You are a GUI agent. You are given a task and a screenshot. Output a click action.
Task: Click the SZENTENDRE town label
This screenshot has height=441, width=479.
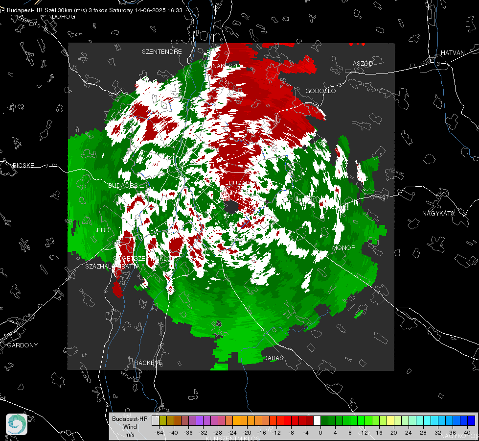162,52
